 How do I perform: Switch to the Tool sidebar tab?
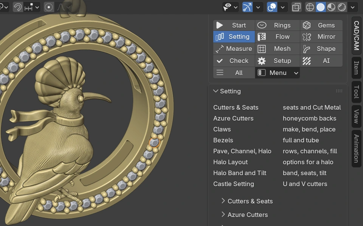[x=357, y=92]
